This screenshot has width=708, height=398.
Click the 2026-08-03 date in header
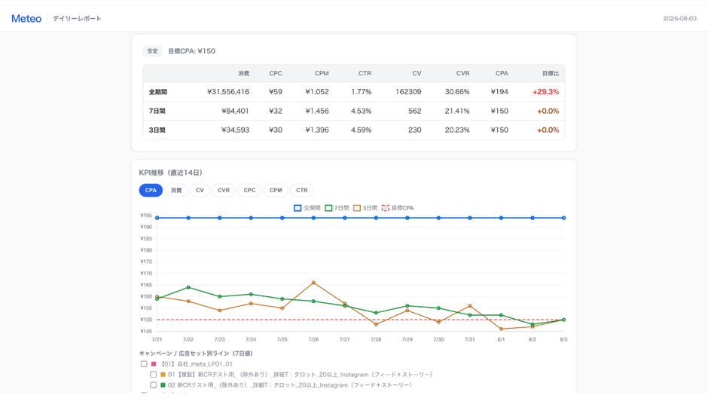[679, 19]
